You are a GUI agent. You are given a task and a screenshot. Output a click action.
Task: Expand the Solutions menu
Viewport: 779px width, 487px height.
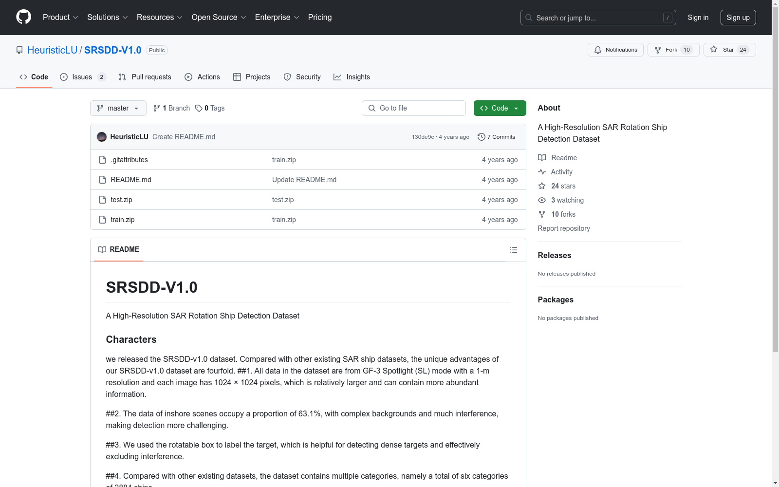point(108,18)
